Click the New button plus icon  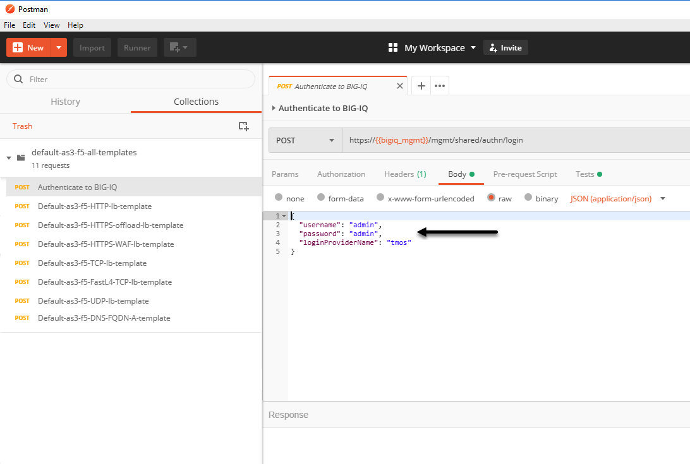click(x=18, y=47)
